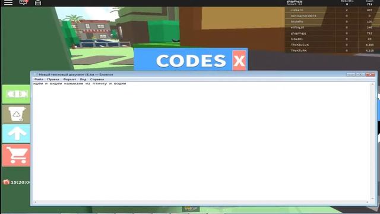Open the Формат menu in Notepad
380x214 pixels.
click(69, 79)
